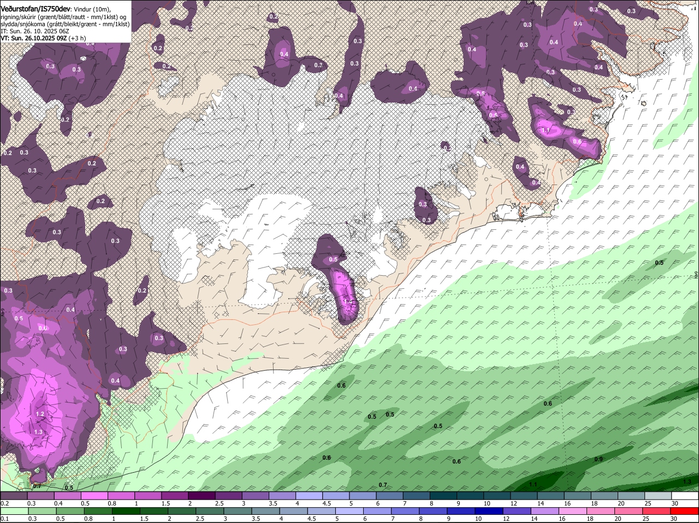The image size is (699, 523).
Task: Click the Veðurstofan/IS750dev title text
Action: pyautogui.click(x=35, y=9)
